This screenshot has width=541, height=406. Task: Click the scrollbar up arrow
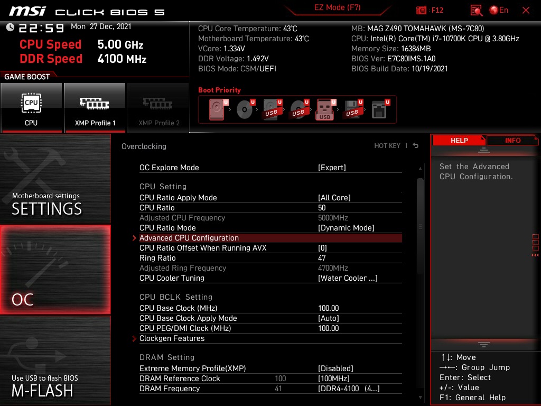click(420, 169)
